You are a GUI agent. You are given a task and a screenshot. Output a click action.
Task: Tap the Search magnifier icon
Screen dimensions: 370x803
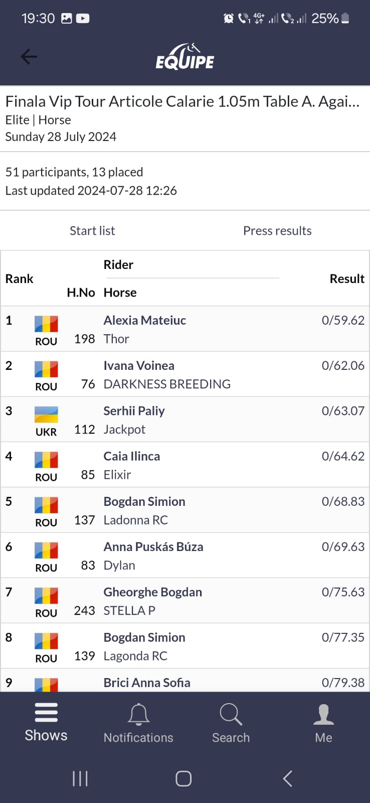231,714
